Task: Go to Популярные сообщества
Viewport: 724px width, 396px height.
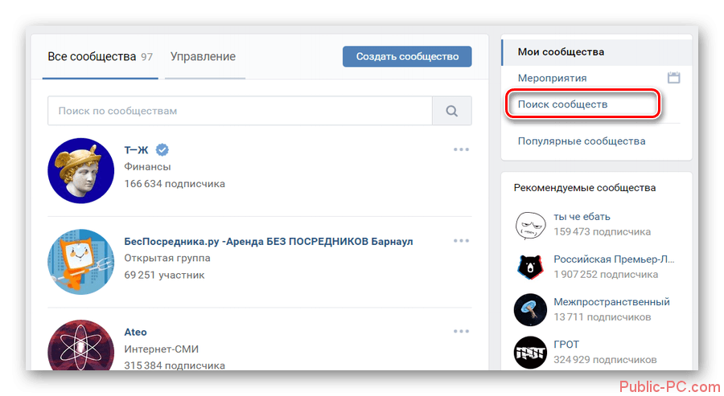Action: (582, 141)
